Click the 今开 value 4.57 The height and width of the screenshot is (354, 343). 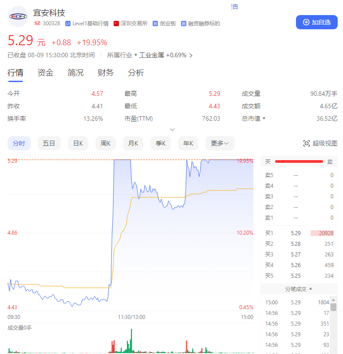(97, 94)
